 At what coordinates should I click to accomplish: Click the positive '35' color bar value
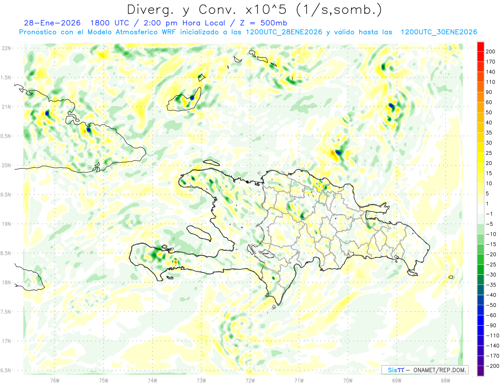[489, 133]
